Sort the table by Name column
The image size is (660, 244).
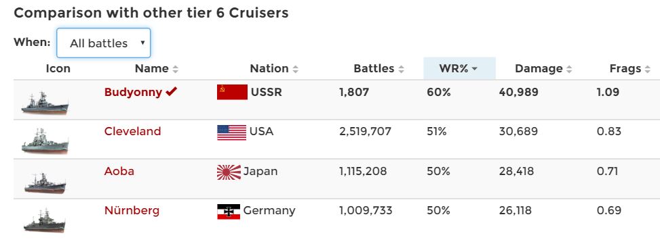(157, 69)
